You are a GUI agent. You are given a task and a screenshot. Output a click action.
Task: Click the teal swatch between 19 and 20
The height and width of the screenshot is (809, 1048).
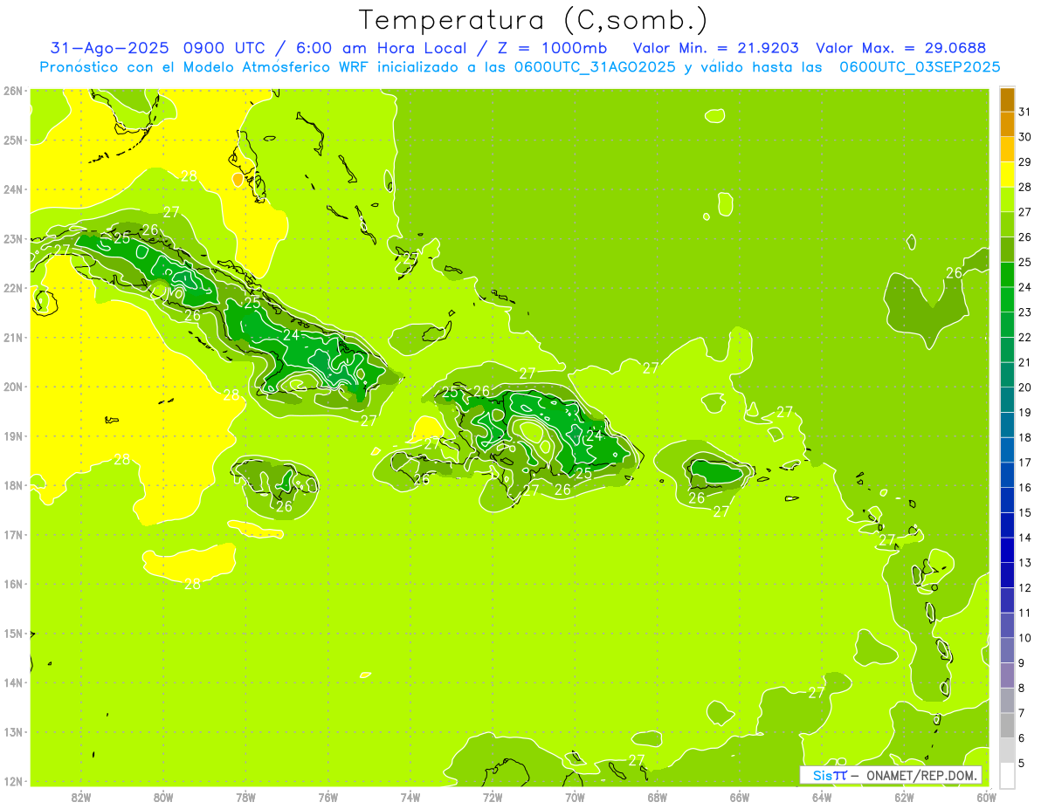tap(1007, 400)
